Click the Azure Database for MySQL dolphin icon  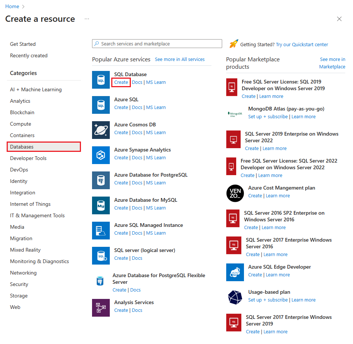click(101, 205)
